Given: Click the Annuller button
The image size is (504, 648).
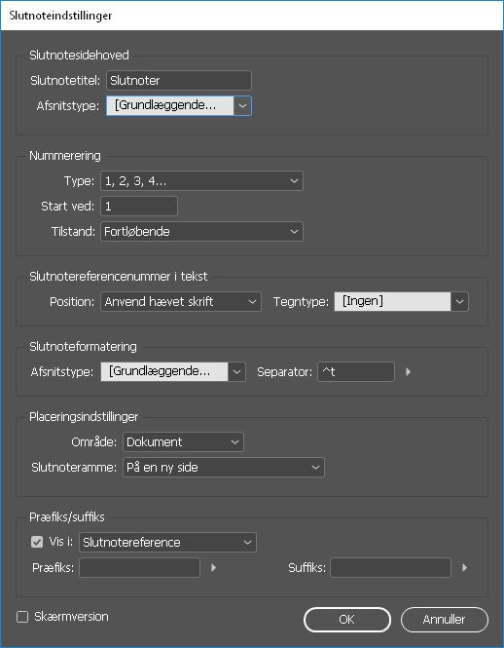Looking at the screenshot, I should click(445, 620).
